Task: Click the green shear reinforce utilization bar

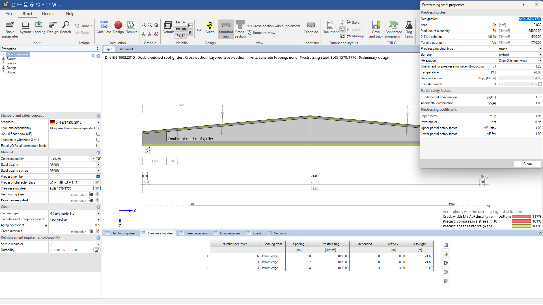Action: (521, 226)
